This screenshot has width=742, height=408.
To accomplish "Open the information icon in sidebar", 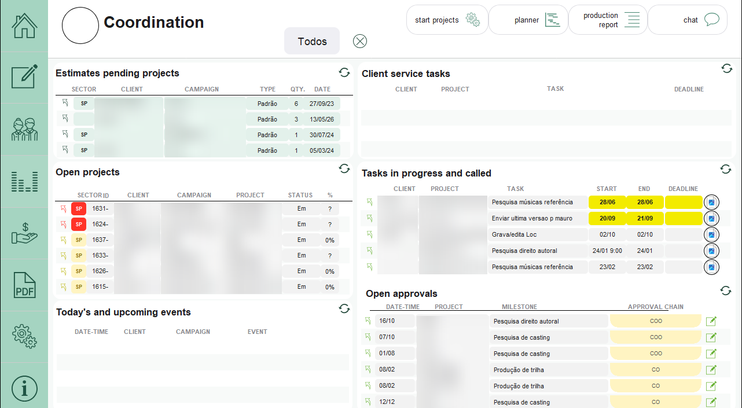I will pyautogui.click(x=24, y=388).
